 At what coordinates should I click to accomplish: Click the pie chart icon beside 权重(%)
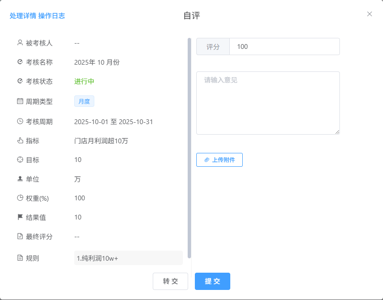20,198
